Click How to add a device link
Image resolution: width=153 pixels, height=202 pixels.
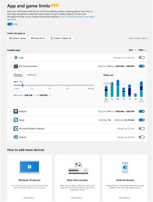click(x=138, y=38)
